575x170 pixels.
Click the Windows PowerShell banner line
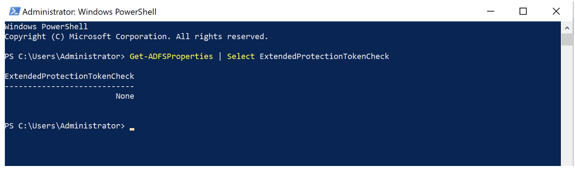tap(46, 27)
